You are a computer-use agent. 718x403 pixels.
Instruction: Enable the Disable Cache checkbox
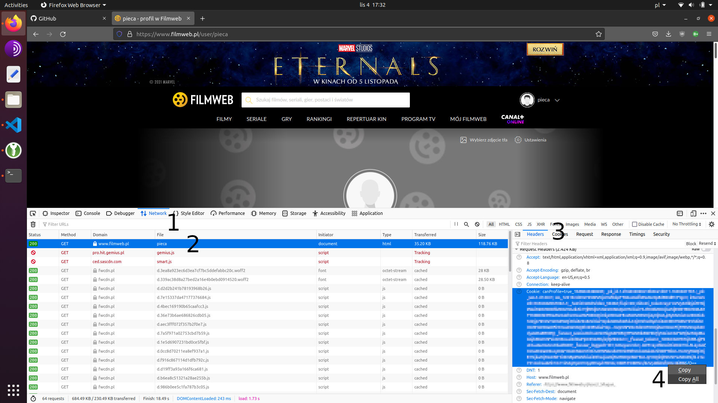coord(634,224)
